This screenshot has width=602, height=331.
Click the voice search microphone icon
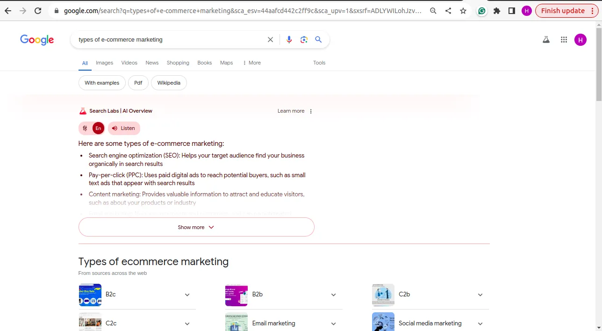289,40
